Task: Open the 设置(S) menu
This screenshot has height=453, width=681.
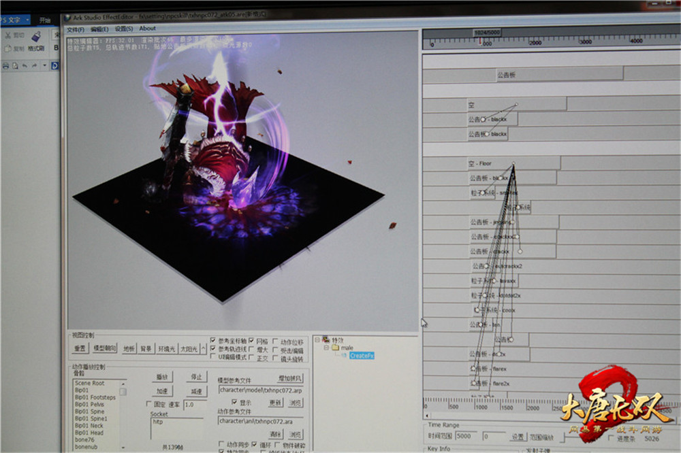Action: [x=124, y=29]
